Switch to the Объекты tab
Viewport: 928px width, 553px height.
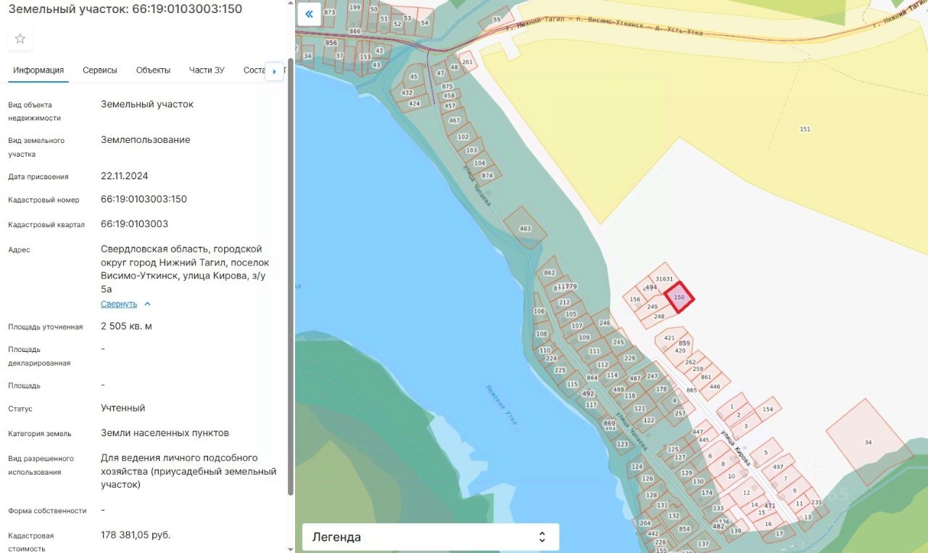(x=153, y=70)
